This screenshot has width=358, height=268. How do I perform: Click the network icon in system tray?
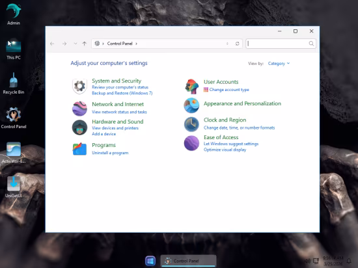[x=316, y=261]
